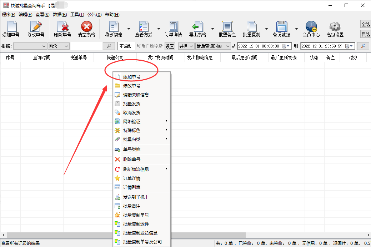Screen dimensions: 371x247
Task: Open the 包含 condition dropdown
Action: tap(59, 46)
